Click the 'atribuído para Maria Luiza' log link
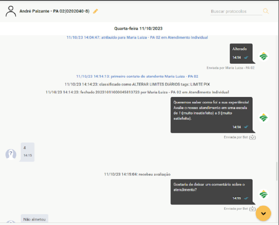Image resolution: width=279 pixels, height=225 pixels. [137, 37]
